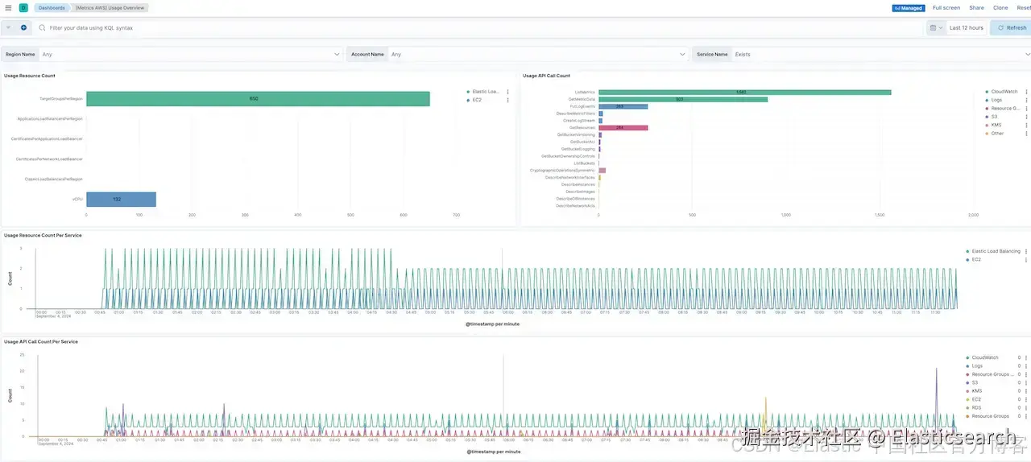Screen dimensions: 1031x462
Task: Toggle RDS series in API Call Count Per Service legend
Action: click(x=976, y=407)
